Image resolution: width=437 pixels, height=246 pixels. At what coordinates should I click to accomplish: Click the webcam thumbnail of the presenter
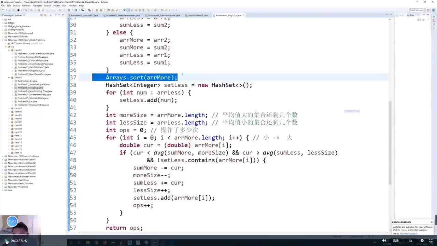(x=20, y=225)
